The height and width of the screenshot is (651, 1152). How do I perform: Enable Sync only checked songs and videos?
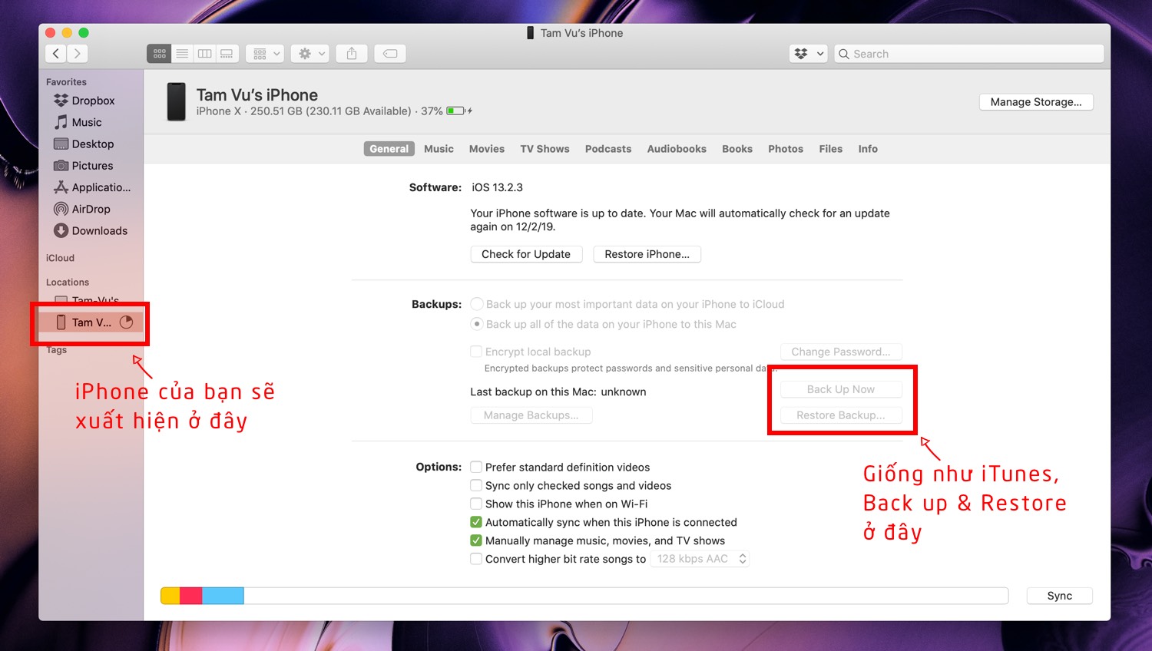coord(476,485)
